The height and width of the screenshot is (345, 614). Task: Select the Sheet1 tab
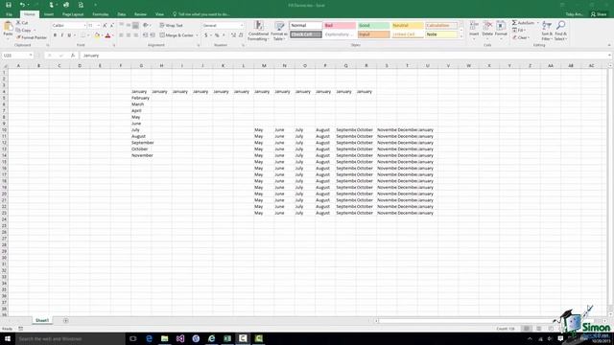click(42, 320)
